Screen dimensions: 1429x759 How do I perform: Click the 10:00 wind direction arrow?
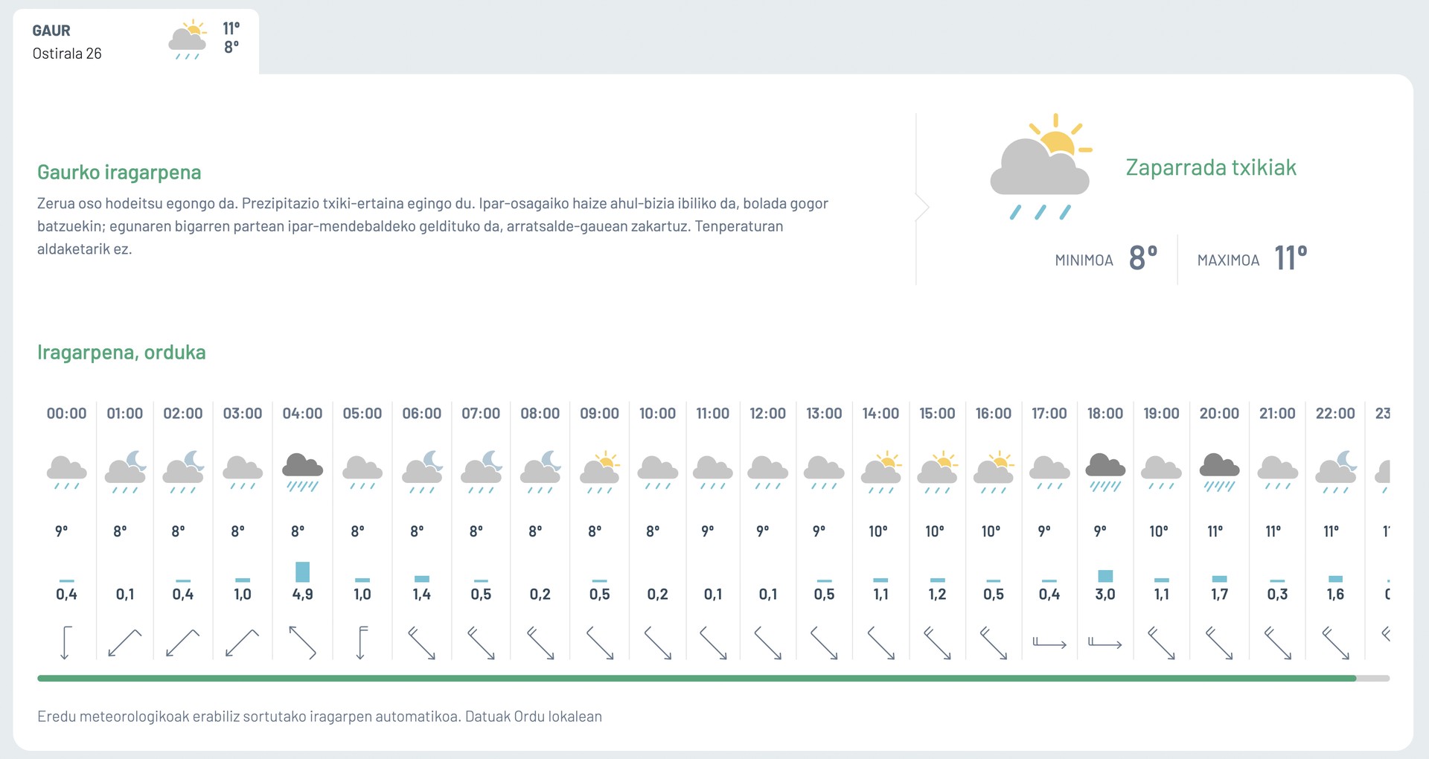tap(658, 643)
